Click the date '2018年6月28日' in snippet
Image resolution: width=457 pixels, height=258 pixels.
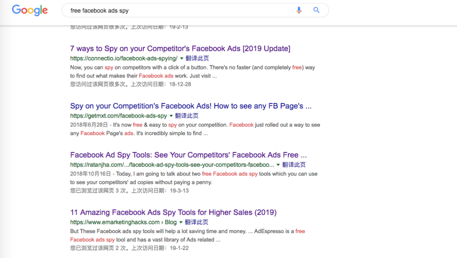(x=89, y=125)
